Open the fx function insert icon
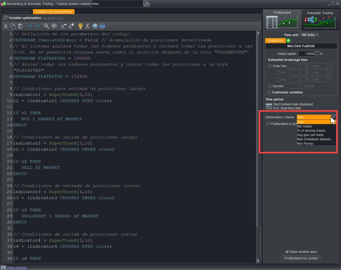The width and height of the screenshot is (341, 270). coord(88,26)
